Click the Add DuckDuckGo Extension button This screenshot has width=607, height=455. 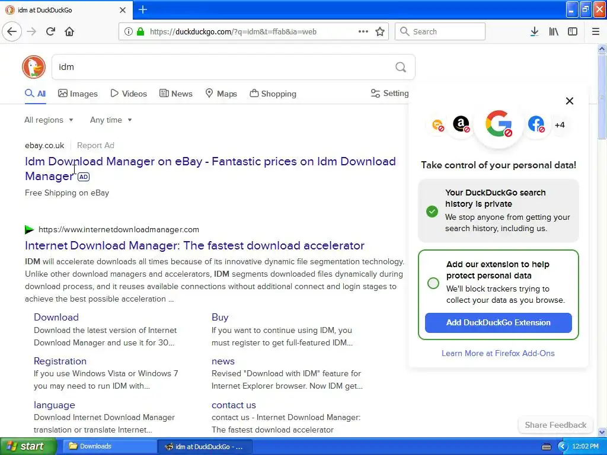point(498,323)
